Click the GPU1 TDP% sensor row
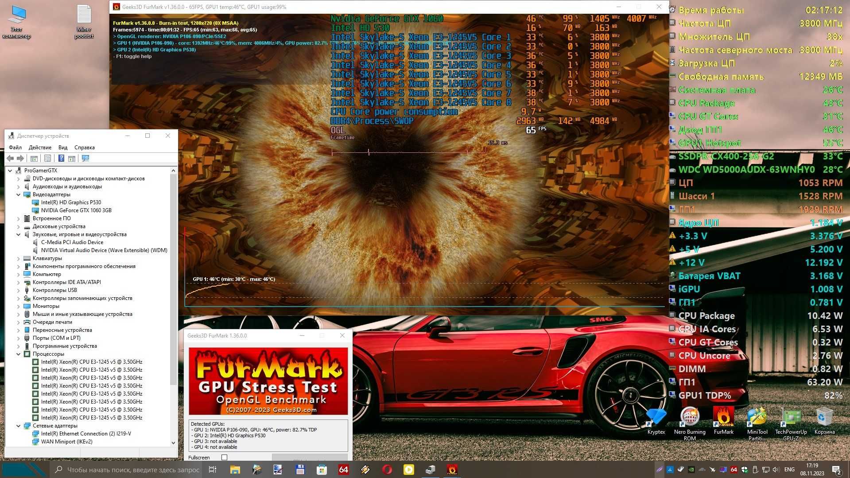 757,396
